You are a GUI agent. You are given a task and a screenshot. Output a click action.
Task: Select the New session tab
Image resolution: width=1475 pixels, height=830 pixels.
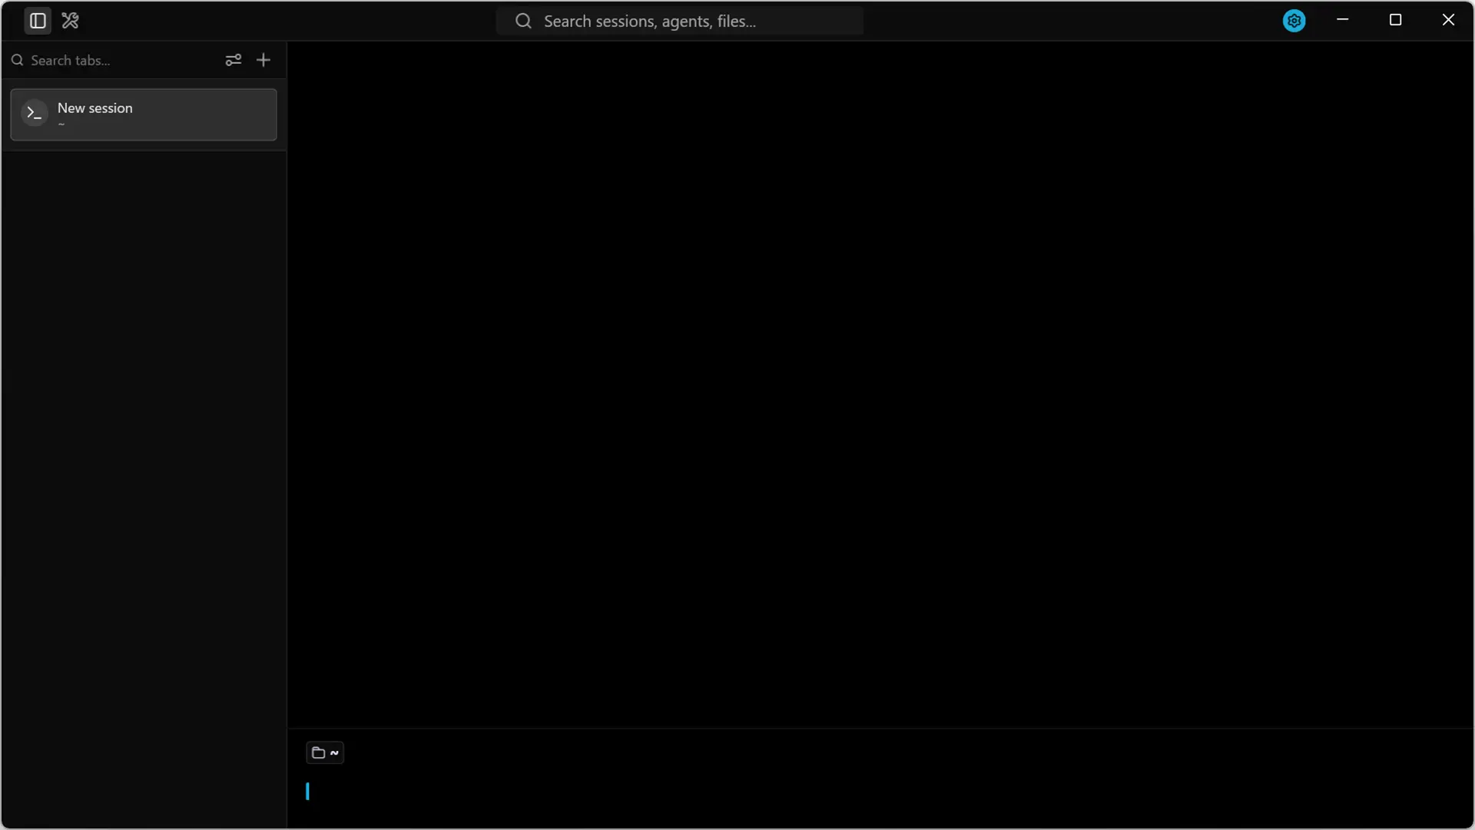[144, 115]
